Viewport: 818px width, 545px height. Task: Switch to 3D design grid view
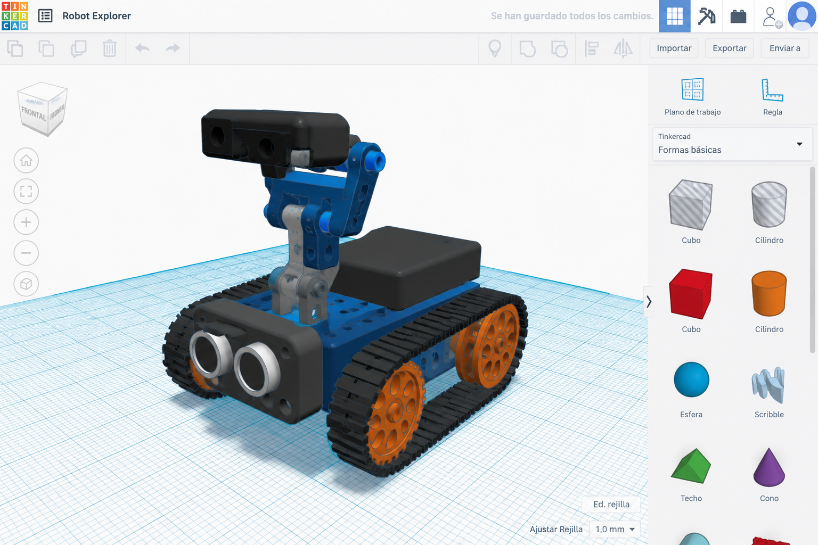(675, 16)
